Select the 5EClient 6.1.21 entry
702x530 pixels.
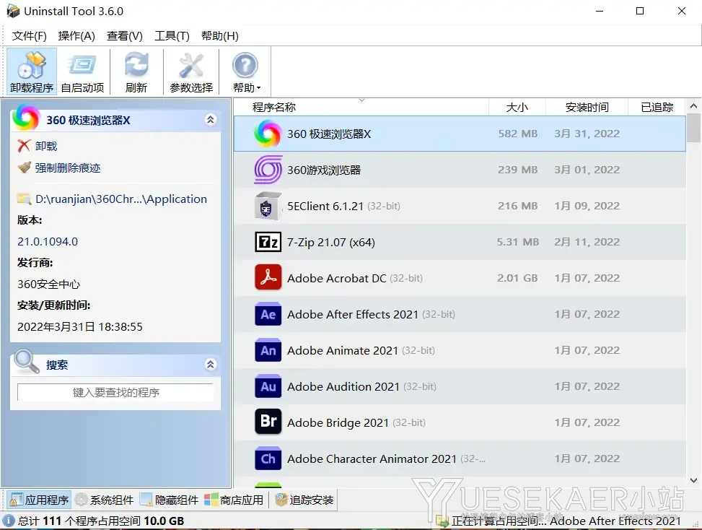pyautogui.click(x=460, y=206)
